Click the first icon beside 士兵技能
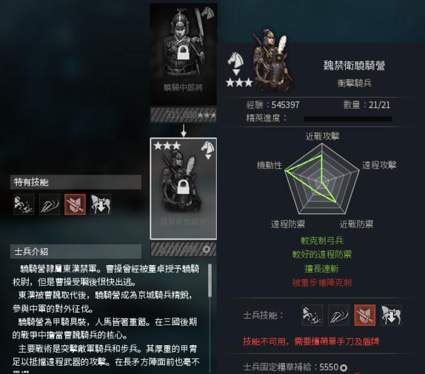Screen dimensions: 425x374 click(312, 315)
